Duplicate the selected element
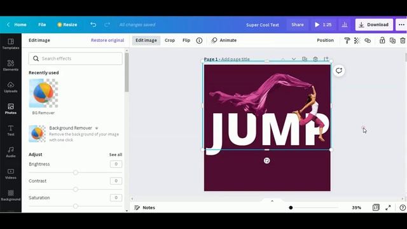 [392, 41]
